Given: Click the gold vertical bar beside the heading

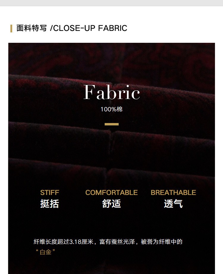Looking at the screenshot, I should click(x=11, y=29).
